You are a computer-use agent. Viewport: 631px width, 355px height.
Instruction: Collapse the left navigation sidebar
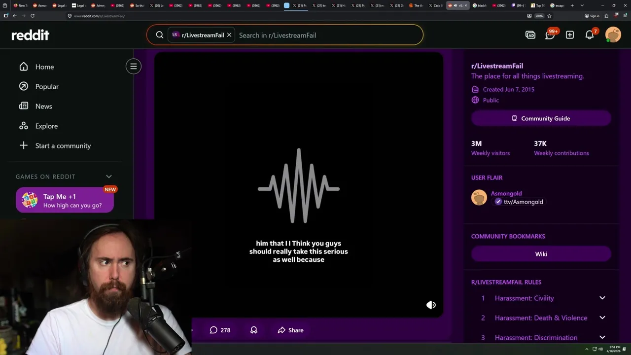[133, 66]
